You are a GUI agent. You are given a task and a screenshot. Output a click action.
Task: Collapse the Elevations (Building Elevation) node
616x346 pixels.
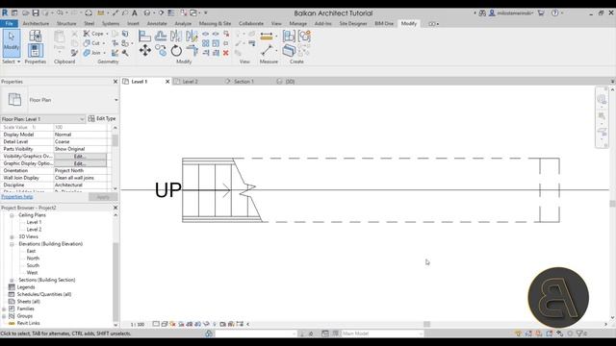[x=12, y=244]
